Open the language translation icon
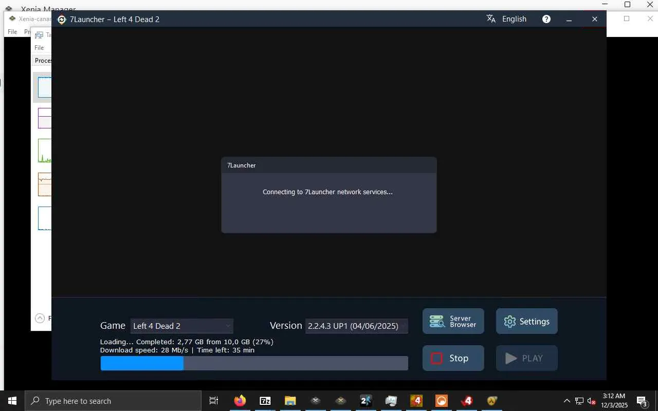Screen dimensions: 658x411 [x=491, y=19]
